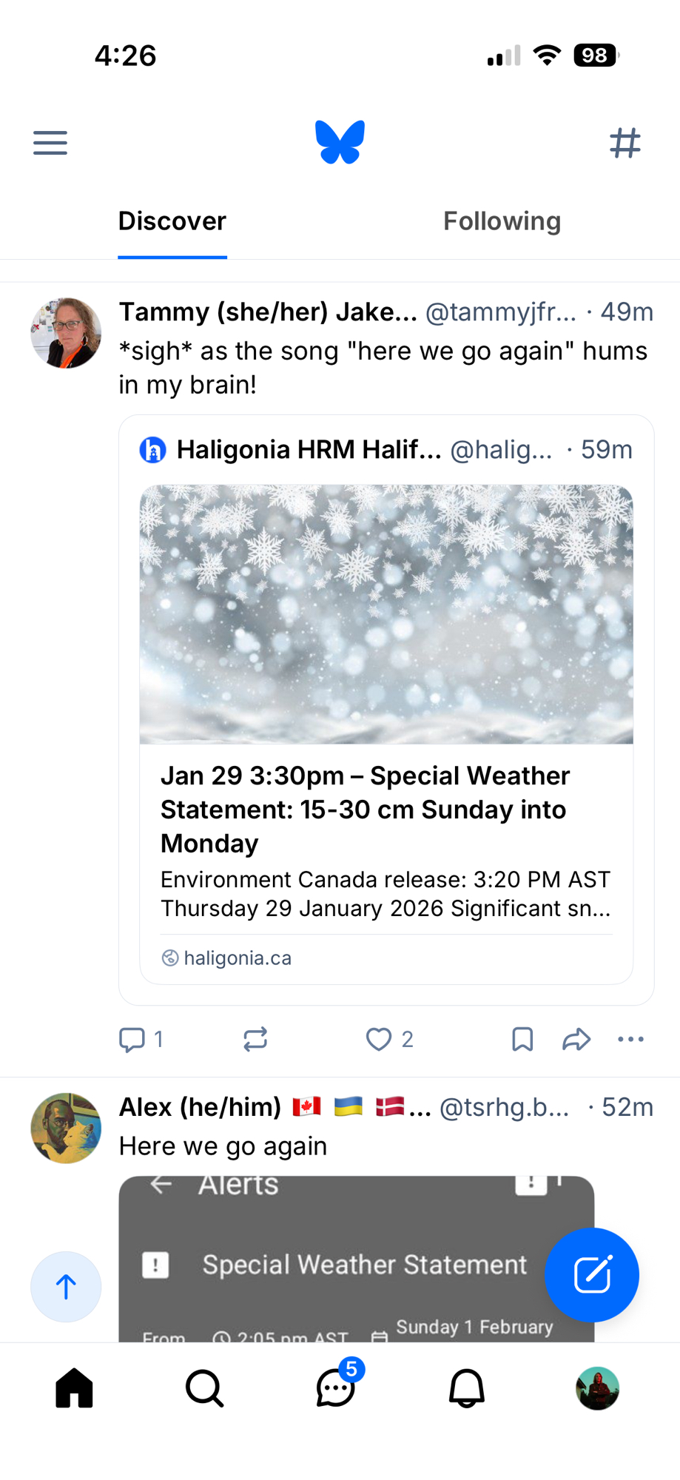Image resolution: width=680 pixels, height=1480 pixels.
Task: Share Tammy's post via arrow icon
Action: [576, 1039]
